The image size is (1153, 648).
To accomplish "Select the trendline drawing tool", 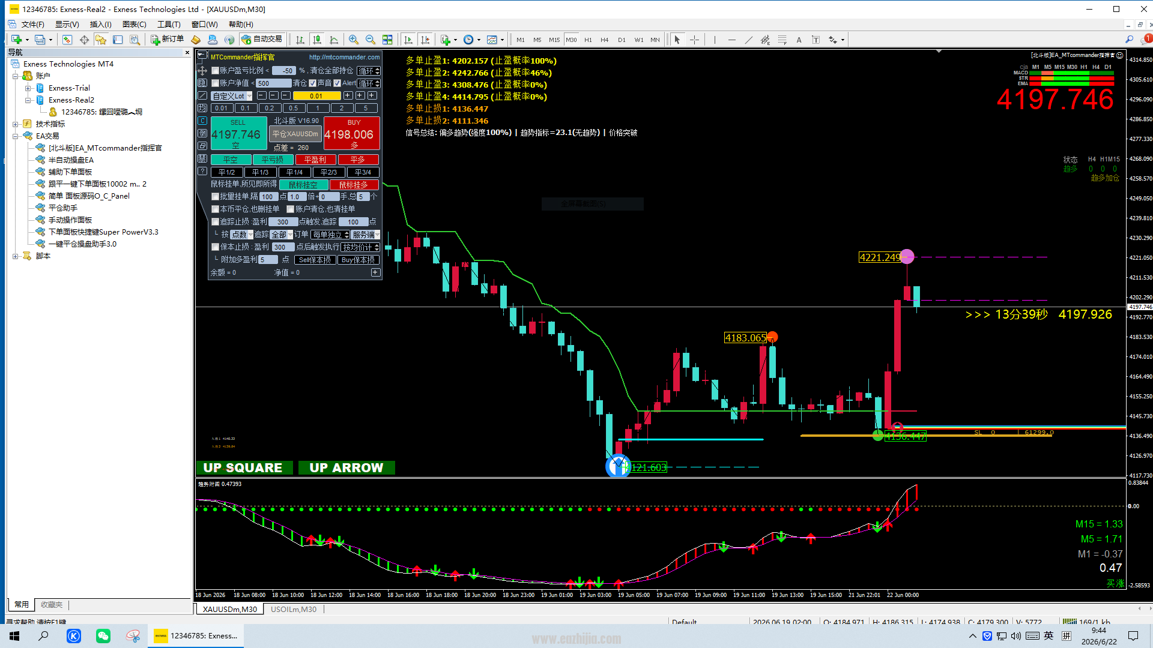I will pos(748,40).
